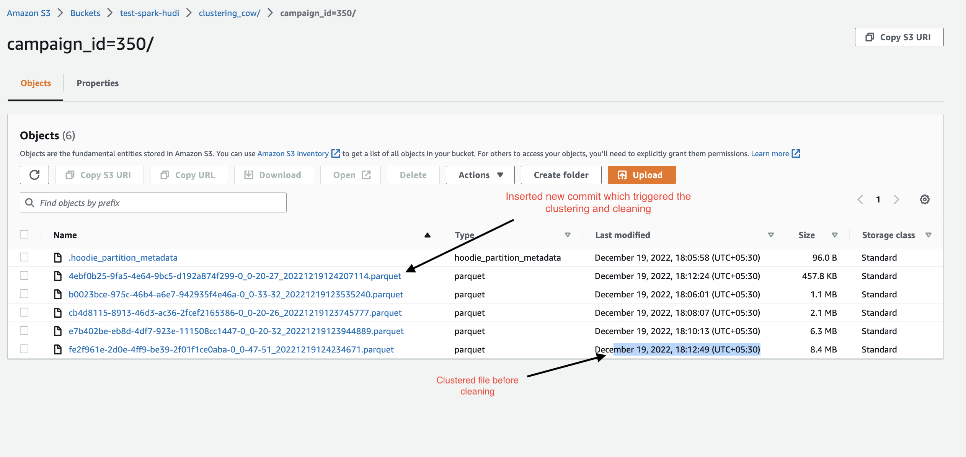The image size is (966, 457).
Task: Sort by Size column arrow
Action: [834, 235]
